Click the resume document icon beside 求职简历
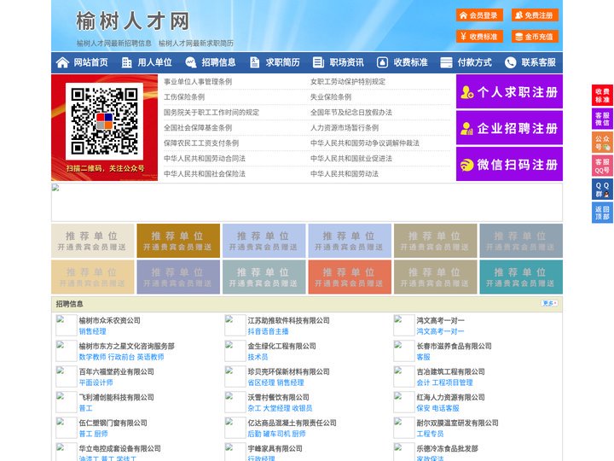This screenshot has width=614, height=461. tap(254, 62)
